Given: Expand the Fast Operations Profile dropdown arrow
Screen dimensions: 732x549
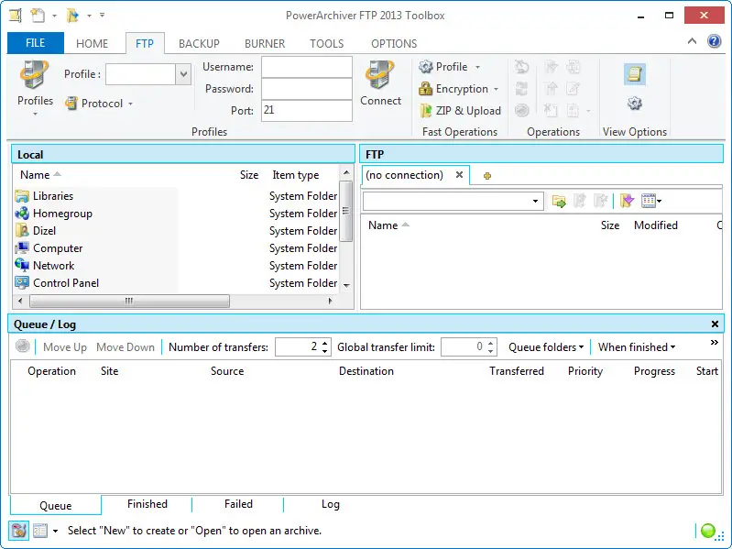Looking at the screenshot, I should coord(477,67).
